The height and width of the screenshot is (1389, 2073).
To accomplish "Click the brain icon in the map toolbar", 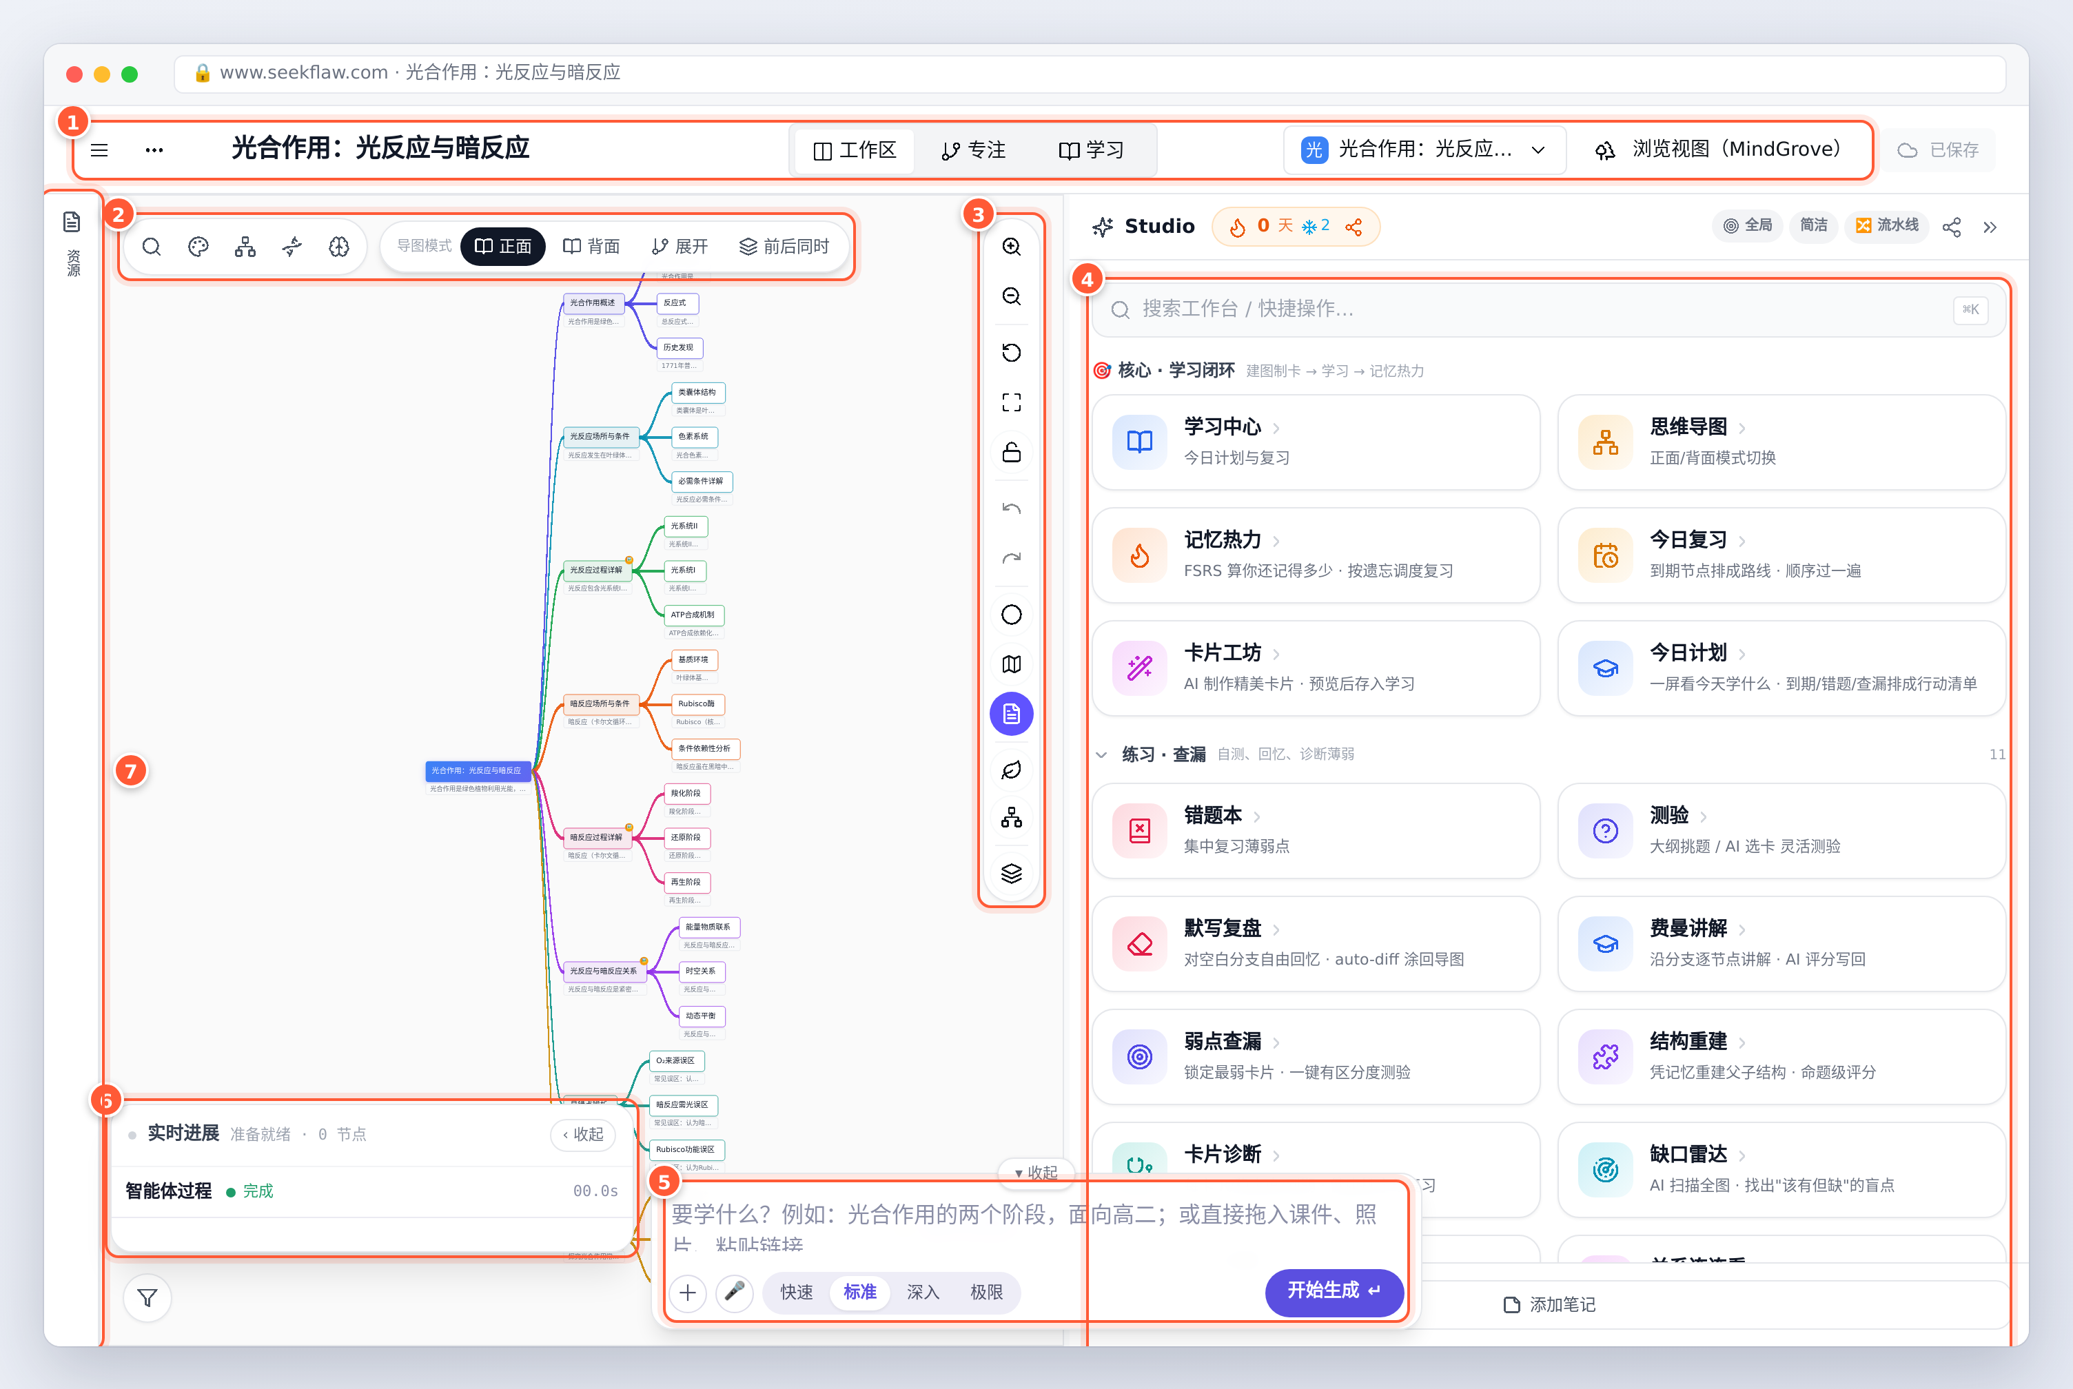I will [x=339, y=246].
